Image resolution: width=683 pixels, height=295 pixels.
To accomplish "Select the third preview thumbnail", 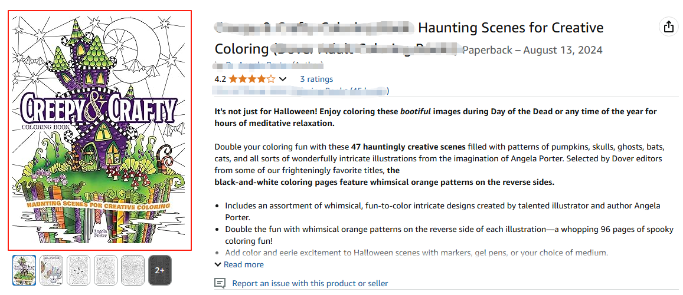I will 79,270.
